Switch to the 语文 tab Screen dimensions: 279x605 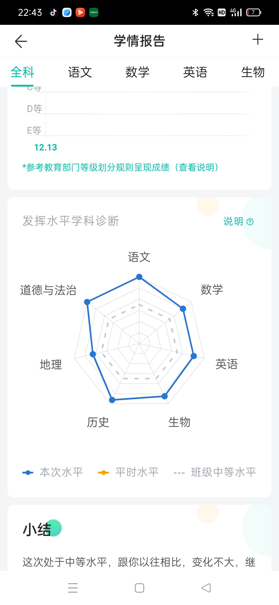pyautogui.click(x=80, y=72)
